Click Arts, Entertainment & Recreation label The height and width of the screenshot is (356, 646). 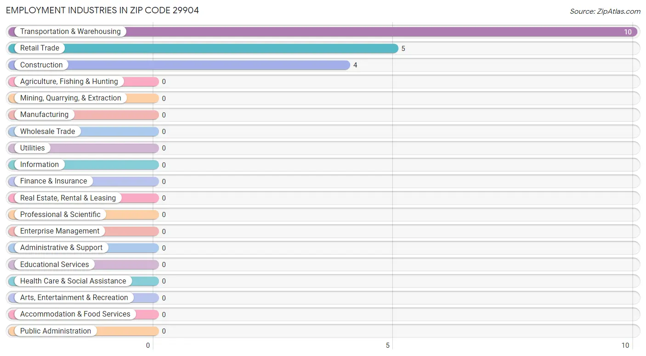click(x=74, y=297)
